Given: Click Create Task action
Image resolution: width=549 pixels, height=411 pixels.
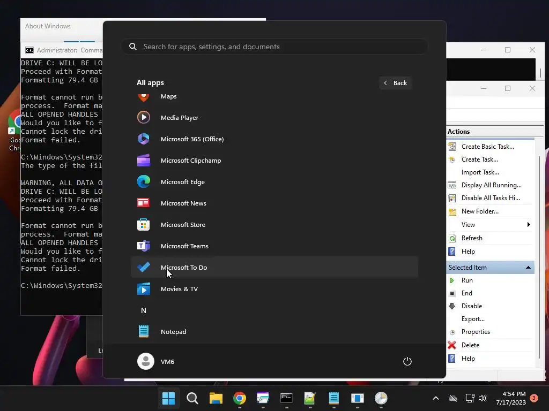Looking at the screenshot, I should tap(479, 159).
